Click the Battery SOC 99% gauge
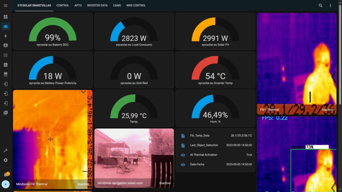This screenshot has height=192, width=342. click(52, 32)
